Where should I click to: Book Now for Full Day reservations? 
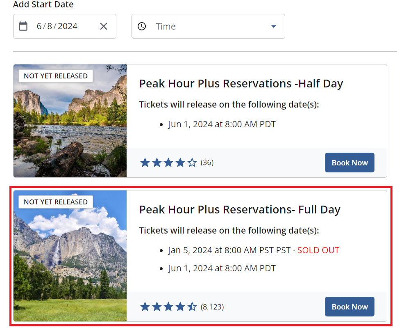349,307
